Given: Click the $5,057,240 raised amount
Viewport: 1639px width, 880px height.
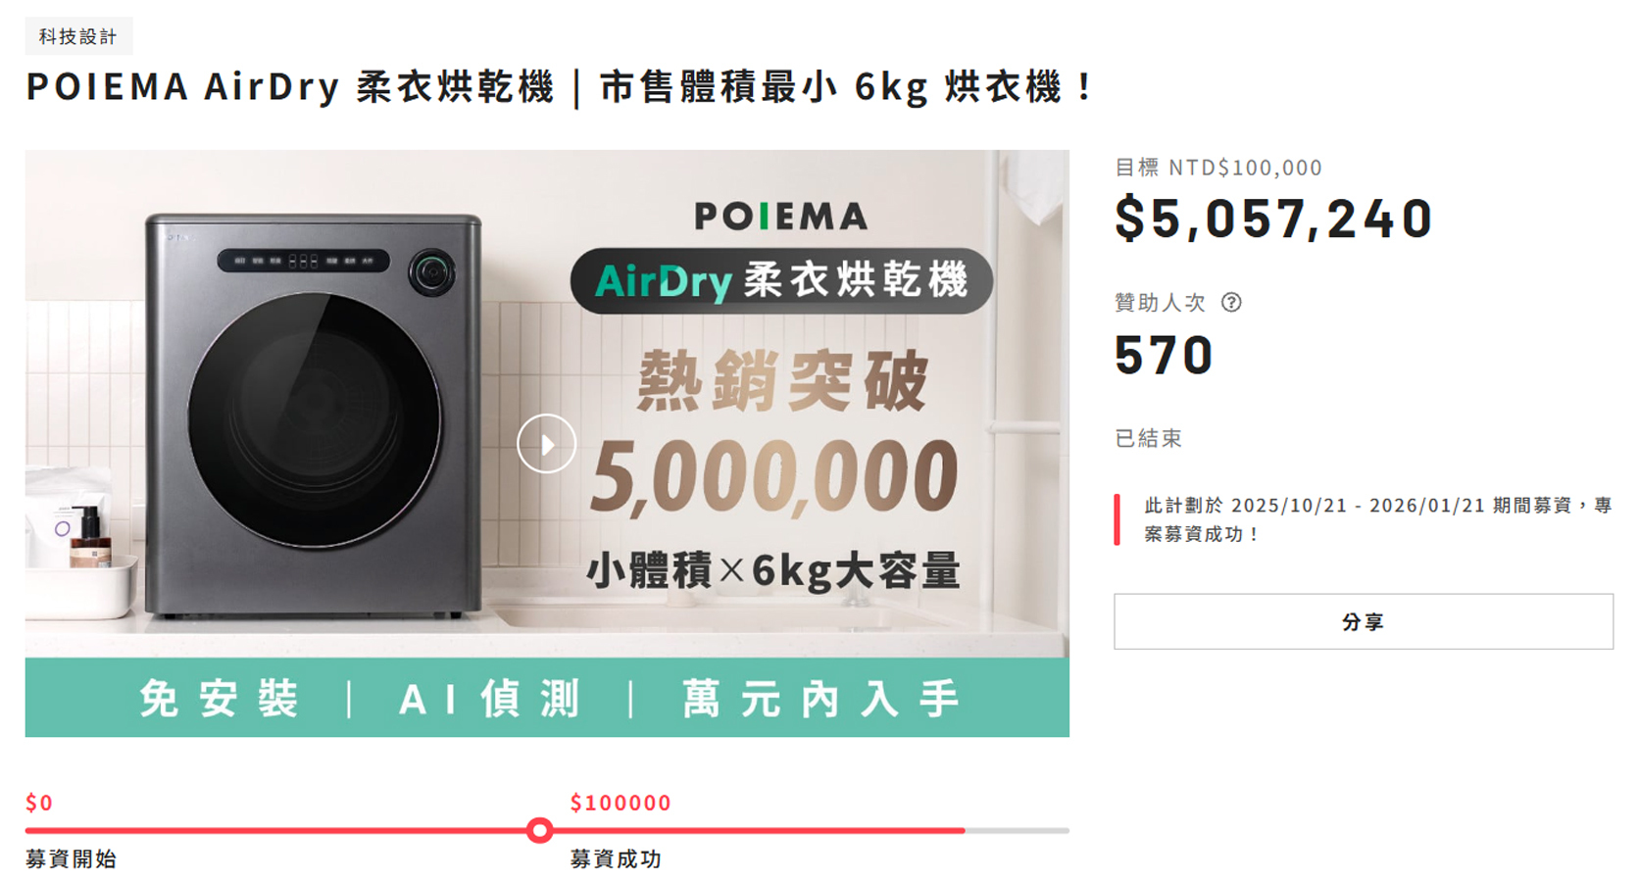Looking at the screenshot, I should 1273,219.
